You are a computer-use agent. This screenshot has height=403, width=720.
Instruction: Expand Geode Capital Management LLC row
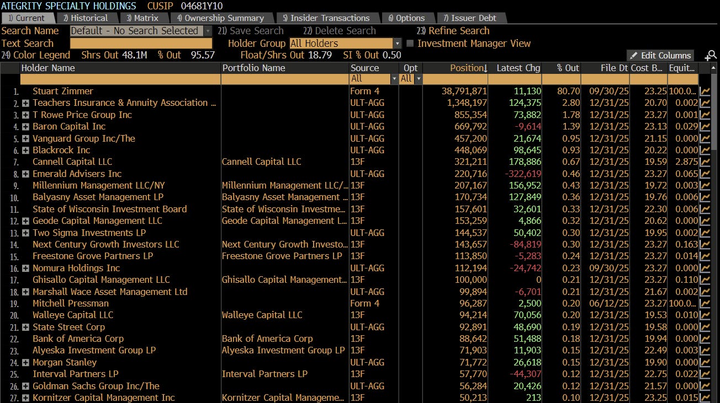[x=25, y=221]
